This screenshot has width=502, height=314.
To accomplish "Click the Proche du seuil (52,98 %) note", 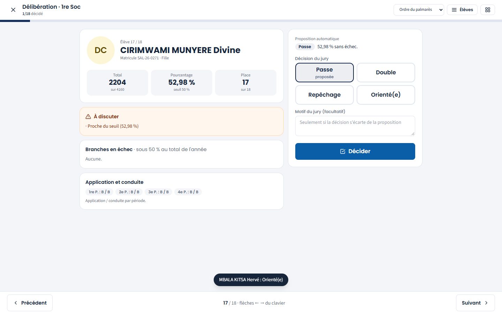I will (112, 126).
